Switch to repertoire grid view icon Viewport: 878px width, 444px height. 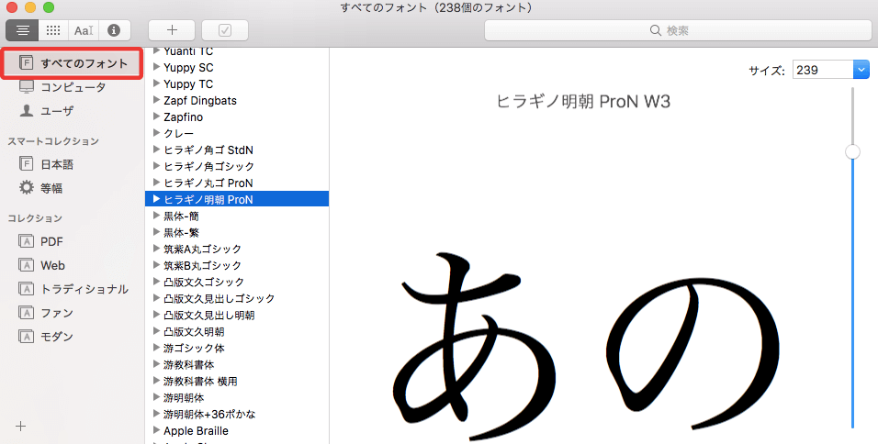coord(53,29)
